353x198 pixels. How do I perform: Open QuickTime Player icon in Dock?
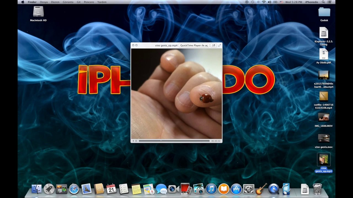pos(274,189)
